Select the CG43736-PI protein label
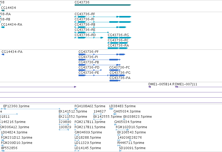This screenshot has height=152, width=222. (x=88, y=57)
